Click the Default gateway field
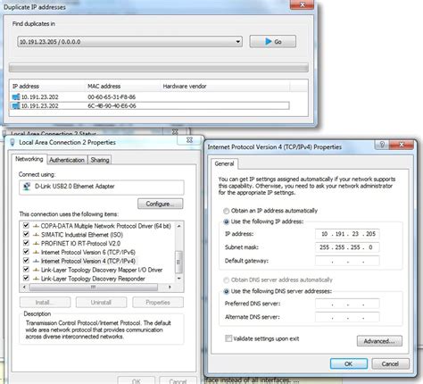Viewport: 423px width, 384px height. (347, 261)
